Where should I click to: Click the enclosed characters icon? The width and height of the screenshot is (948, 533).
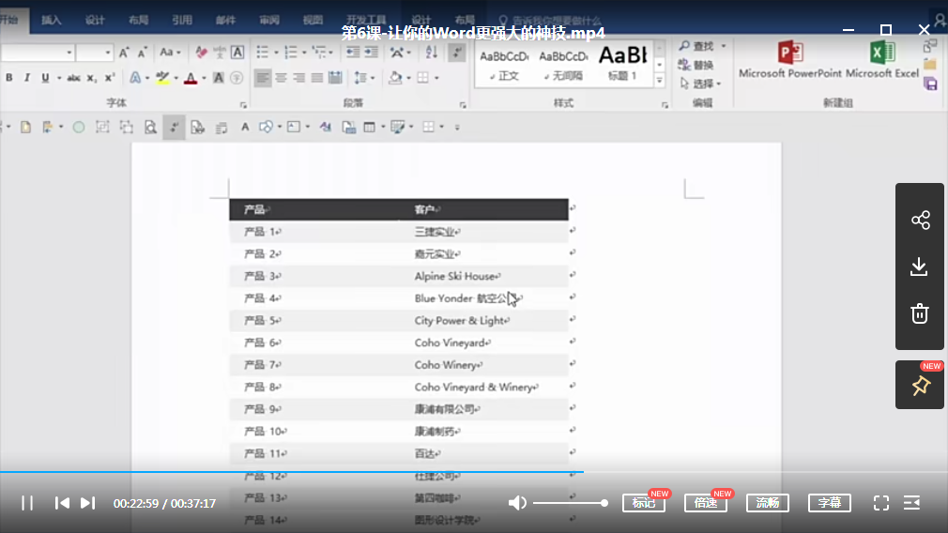[237, 77]
